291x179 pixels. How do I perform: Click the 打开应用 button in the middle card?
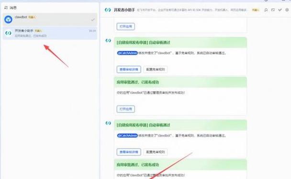point(126,109)
